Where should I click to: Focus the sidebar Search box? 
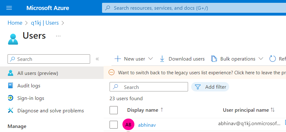49,59
